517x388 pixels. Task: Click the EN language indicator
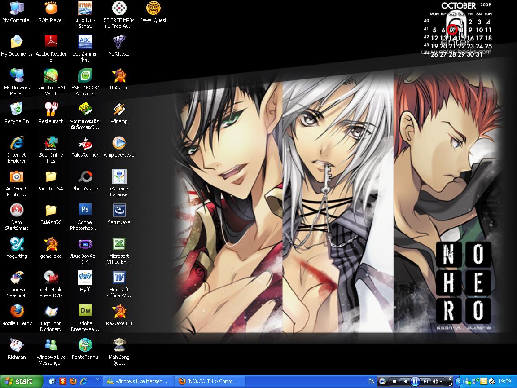371,381
